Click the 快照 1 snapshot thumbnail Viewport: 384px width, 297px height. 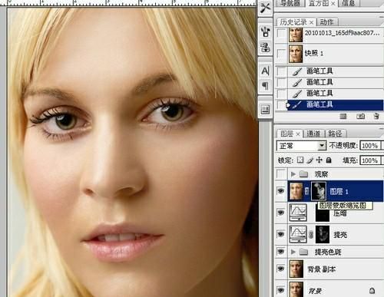pos(296,54)
